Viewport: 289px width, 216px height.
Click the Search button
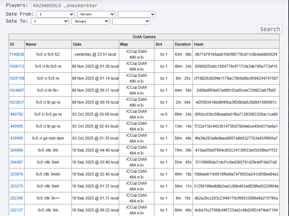pos(270,29)
